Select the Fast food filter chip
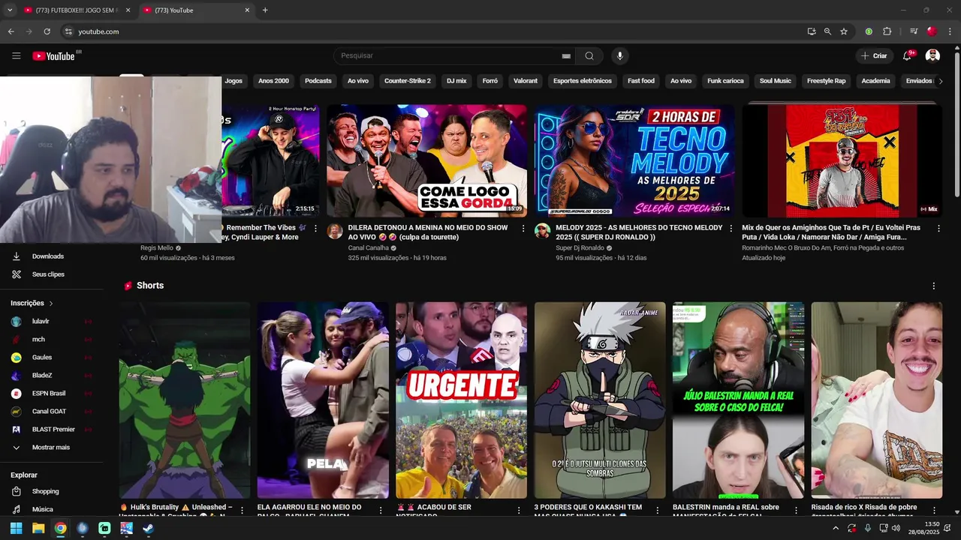The width and height of the screenshot is (961, 540). click(x=641, y=81)
